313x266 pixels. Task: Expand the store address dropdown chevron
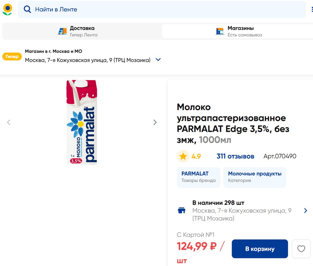158,60
